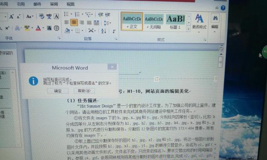This screenshot has width=267, height=160.
Task: Click 确定 (OK) in the Word dialog
Action: 58,91
